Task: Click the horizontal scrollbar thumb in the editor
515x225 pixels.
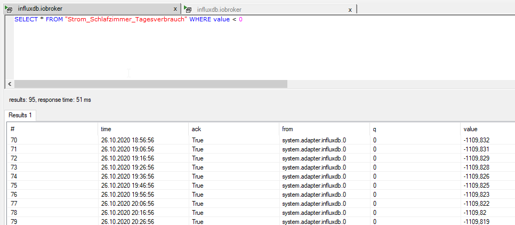Action: pyautogui.click(x=150, y=84)
